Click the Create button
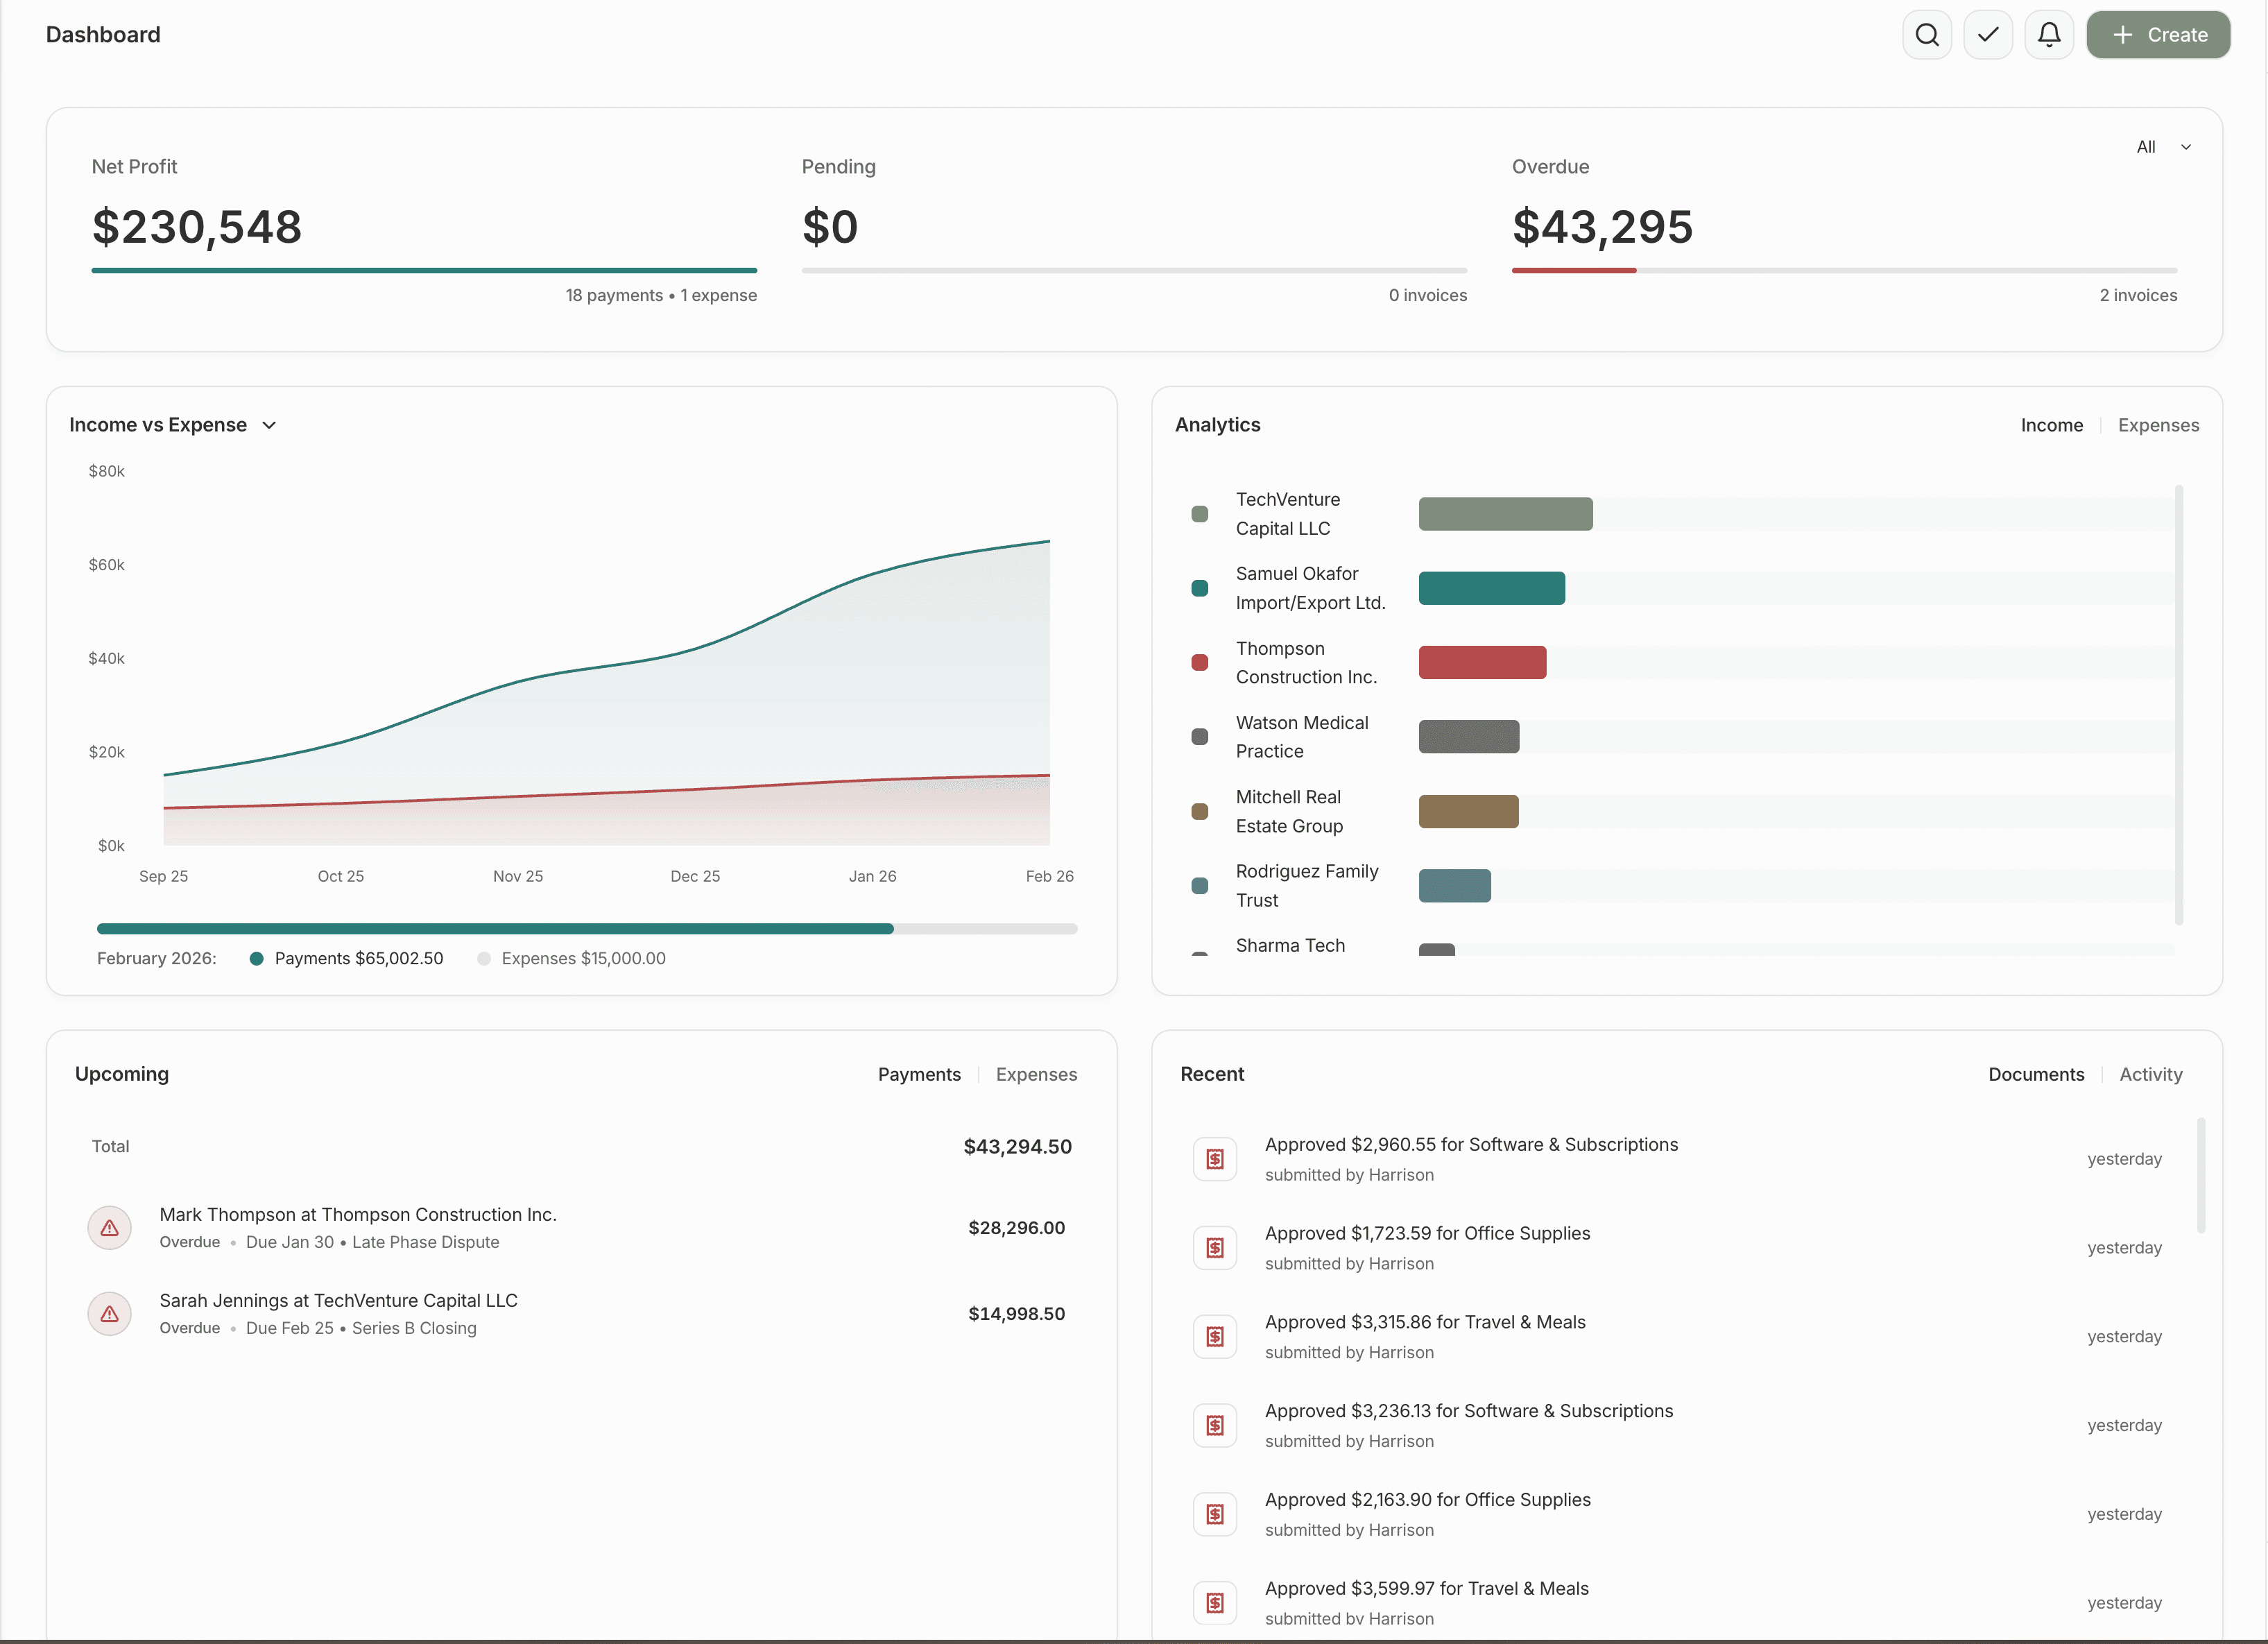This screenshot has width=2268, height=1644. coord(2158,34)
